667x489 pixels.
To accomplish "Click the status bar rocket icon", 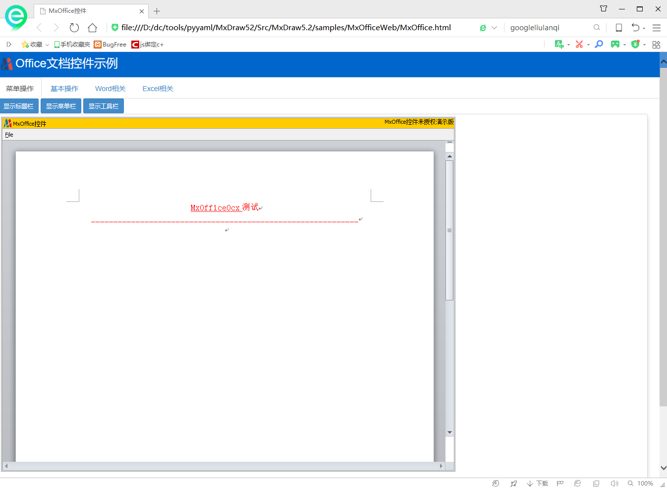I will coord(514,484).
